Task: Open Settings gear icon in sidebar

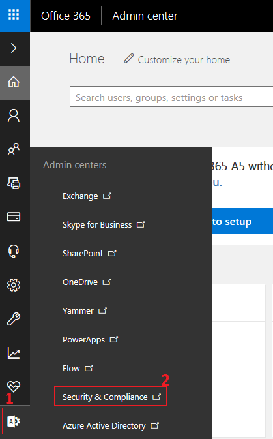Action: [14, 285]
